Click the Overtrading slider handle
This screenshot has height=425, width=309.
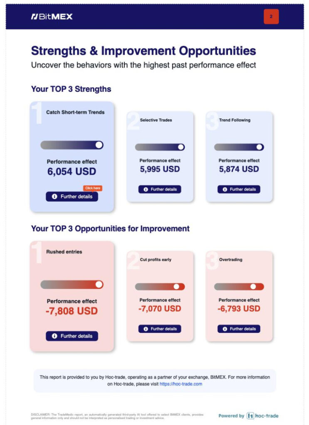253,286
